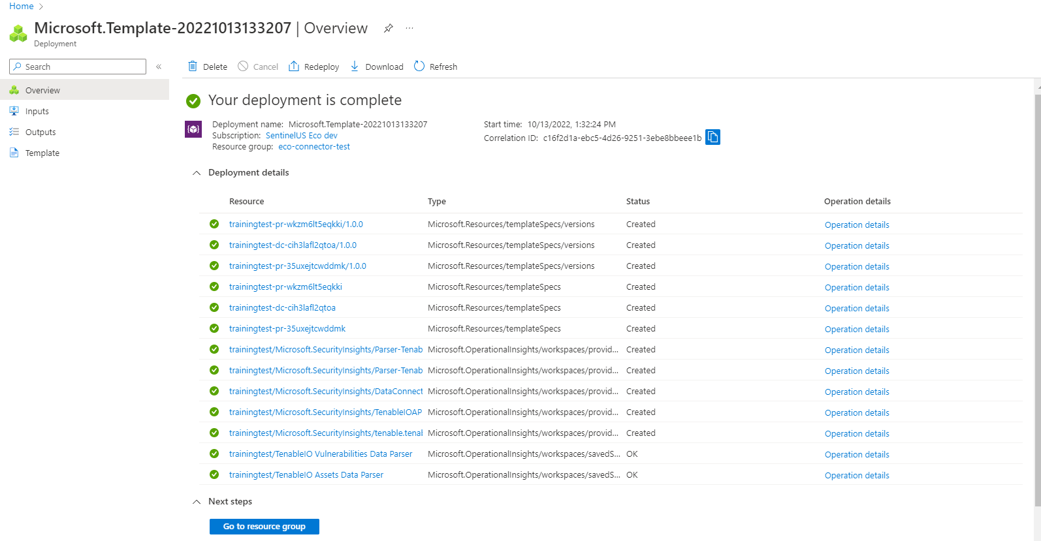Open the Inputs menu item

point(84,111)
